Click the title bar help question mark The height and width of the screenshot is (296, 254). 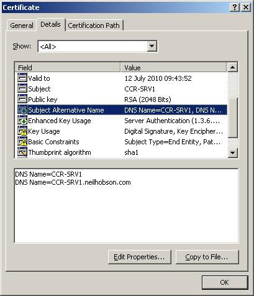(x=235, y=7)
